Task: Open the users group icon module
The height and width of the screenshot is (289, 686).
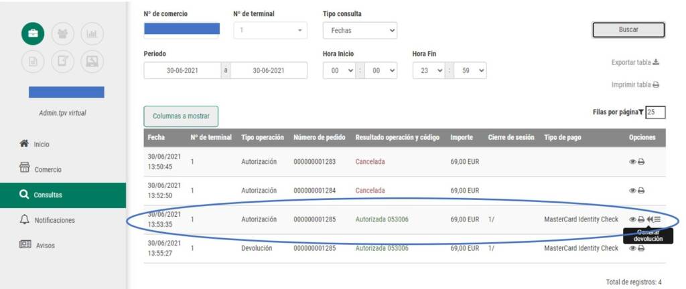Action: 63,33
